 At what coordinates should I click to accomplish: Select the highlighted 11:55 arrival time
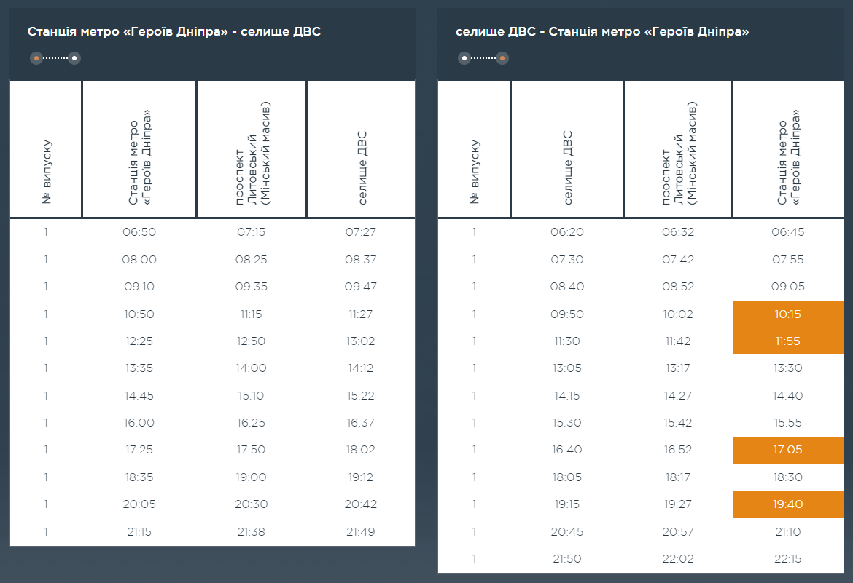[787, 341]
